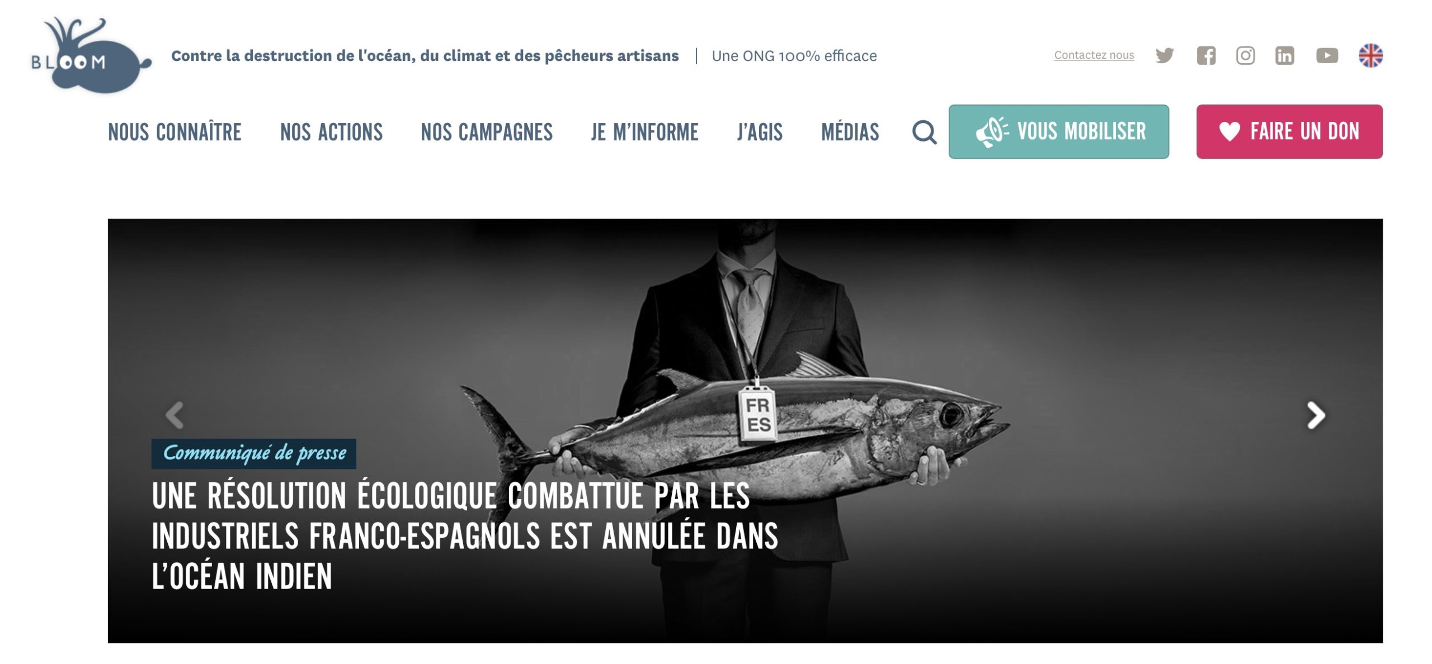
Task: Click the Vous mobiliser button
Action: (1058, 131)
